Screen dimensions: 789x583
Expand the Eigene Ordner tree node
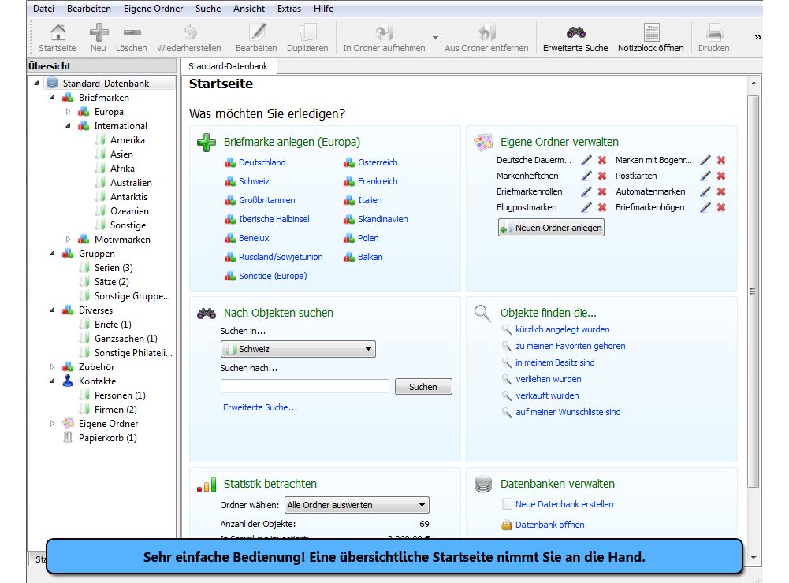tap(52, 424)
